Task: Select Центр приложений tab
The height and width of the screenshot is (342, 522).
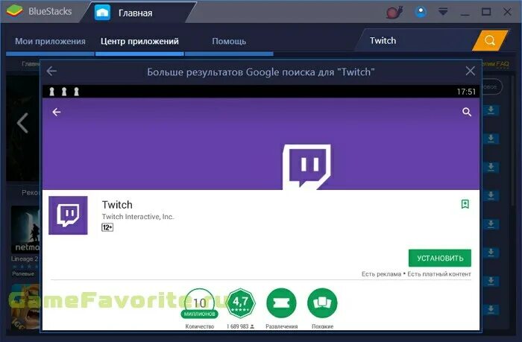Action: (139, 41)
